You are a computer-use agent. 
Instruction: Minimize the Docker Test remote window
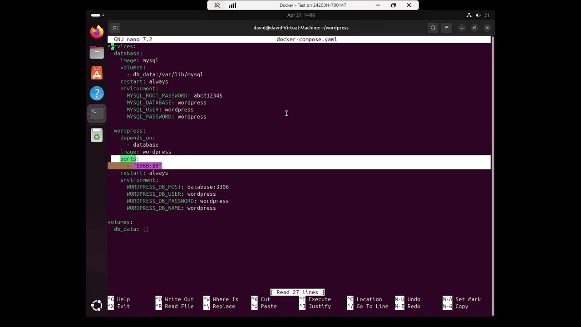pyautogui.click(x=378, y=5)
